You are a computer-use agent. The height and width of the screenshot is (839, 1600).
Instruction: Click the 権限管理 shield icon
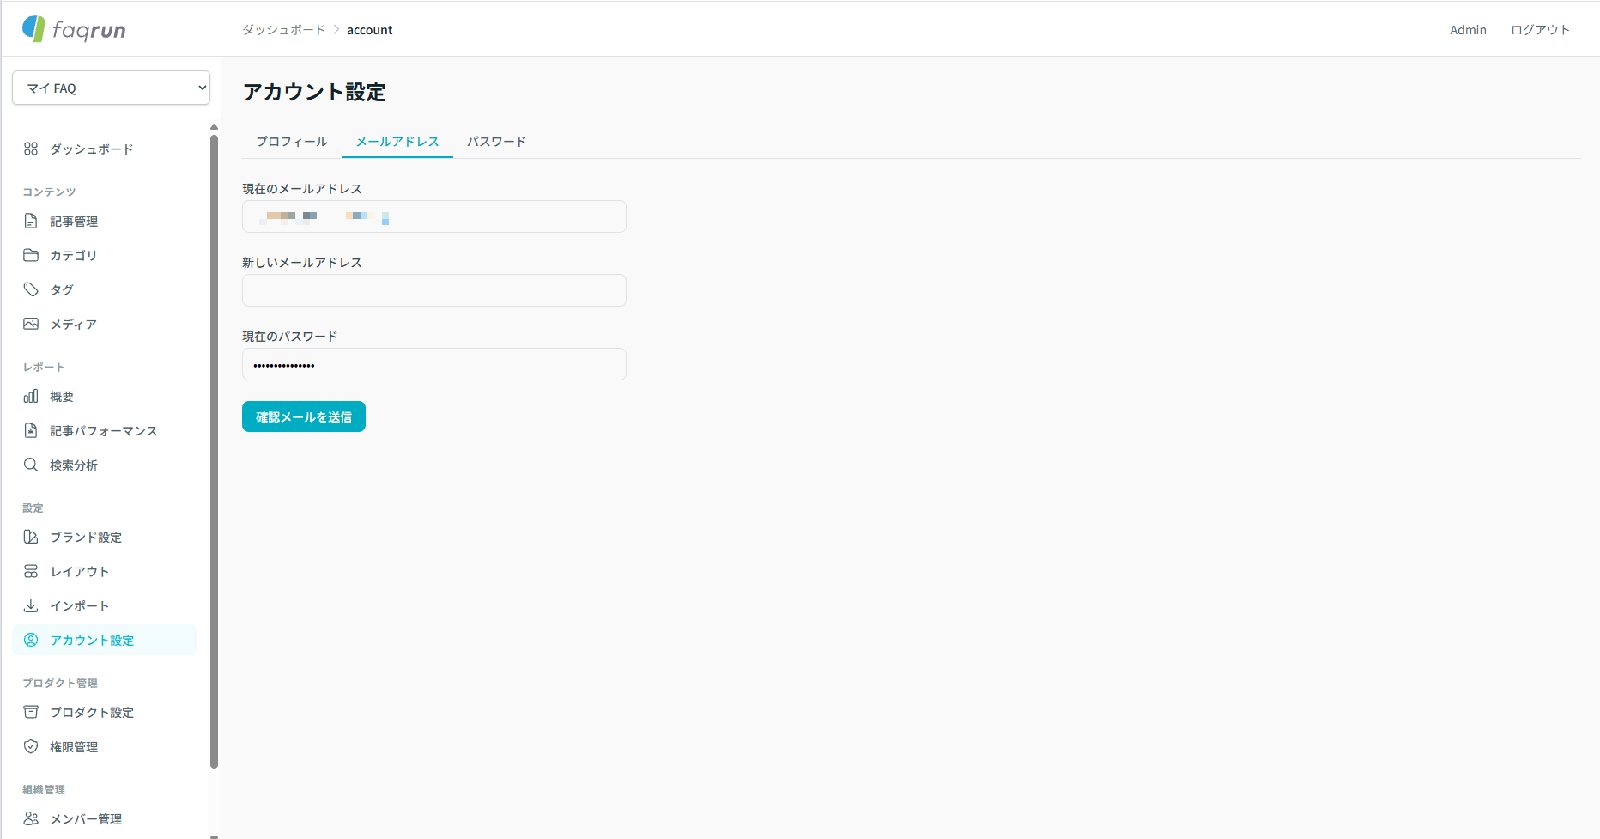click(x=31, y=746)
